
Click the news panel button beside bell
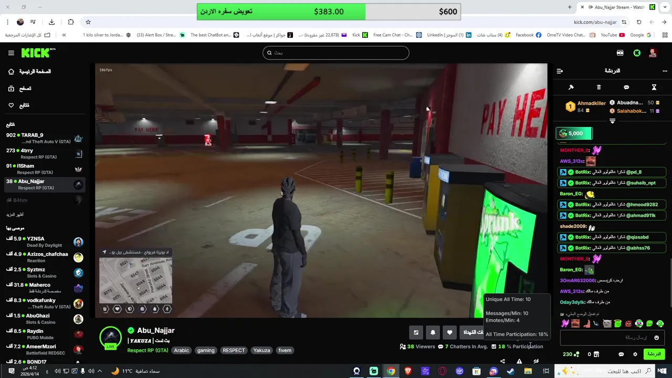[416, 332]
